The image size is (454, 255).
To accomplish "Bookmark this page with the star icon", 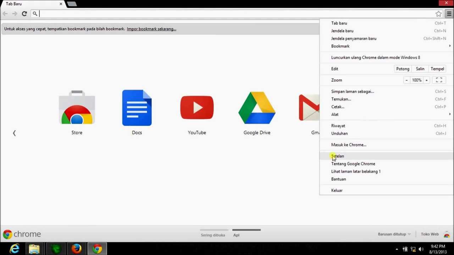I will [x=439, y=14].
